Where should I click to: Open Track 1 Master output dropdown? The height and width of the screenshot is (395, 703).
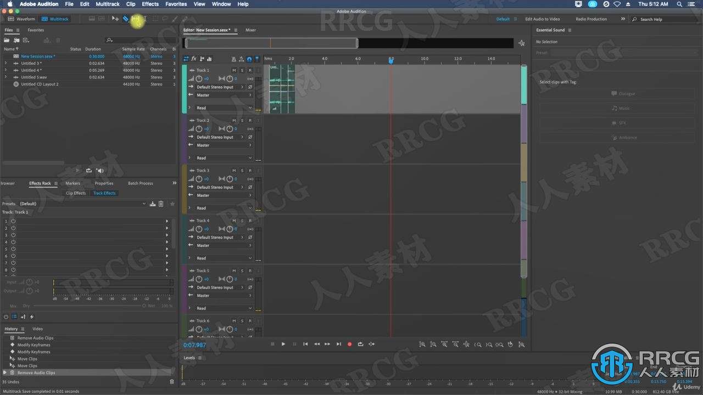pyautogui.click(x=224, y=95)
